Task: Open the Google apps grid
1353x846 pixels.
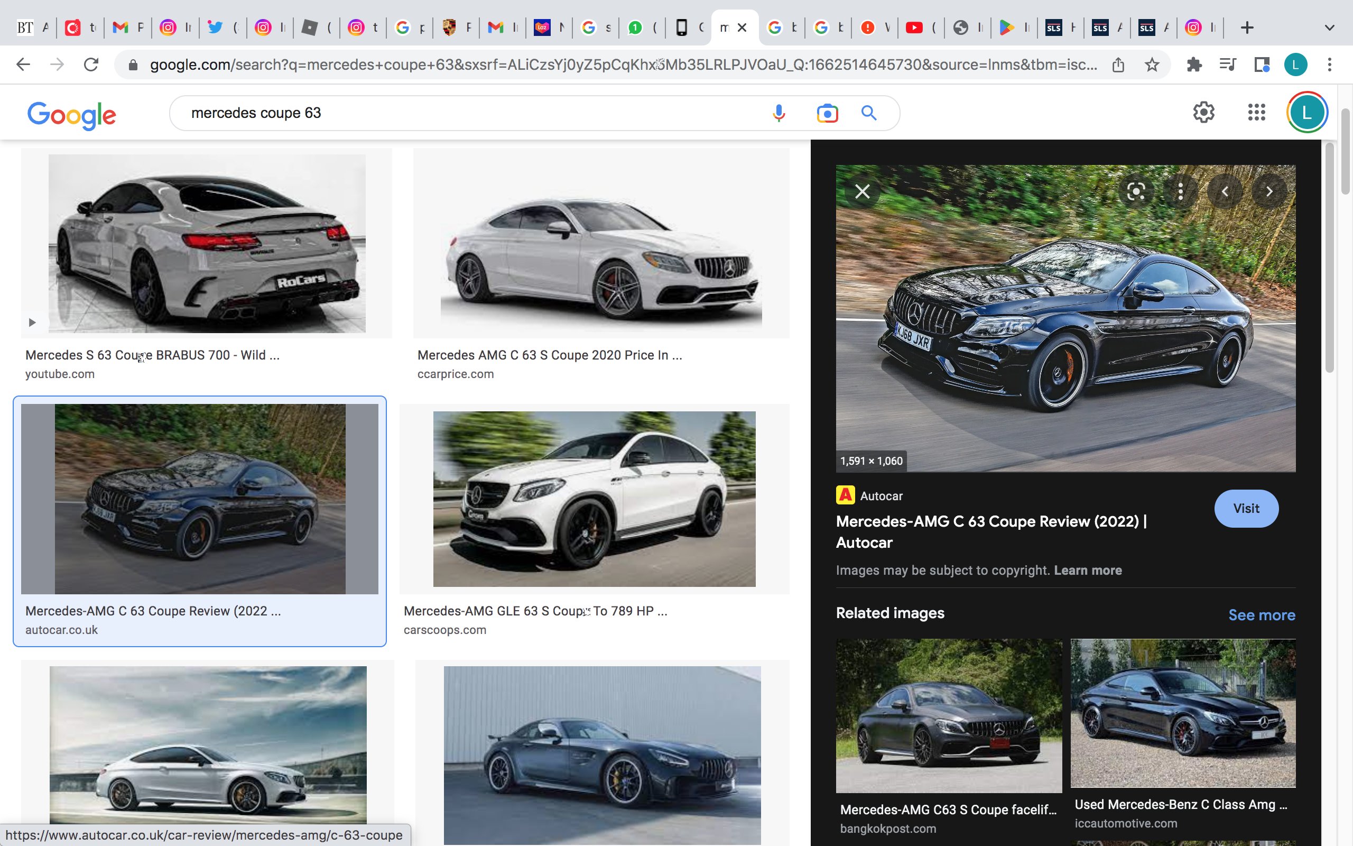Action: tap(1256, 113)
